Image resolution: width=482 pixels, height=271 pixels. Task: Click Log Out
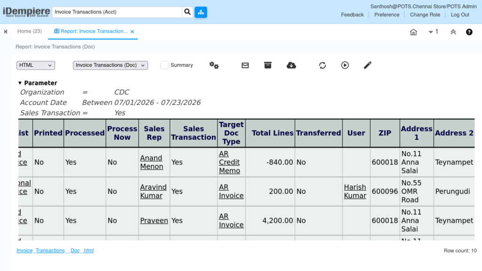coord(460,15)
